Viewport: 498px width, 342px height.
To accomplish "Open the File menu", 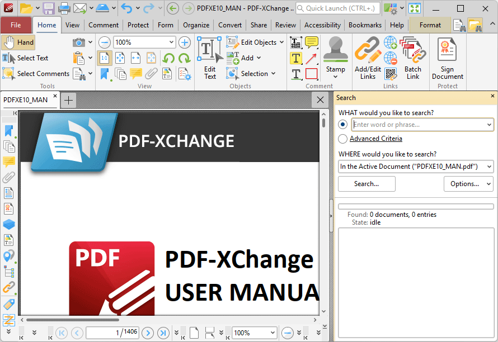I will click(x=16, y=25).
